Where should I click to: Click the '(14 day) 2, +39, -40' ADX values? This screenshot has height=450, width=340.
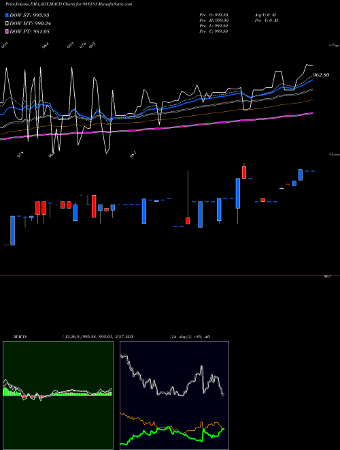[190, 337]
